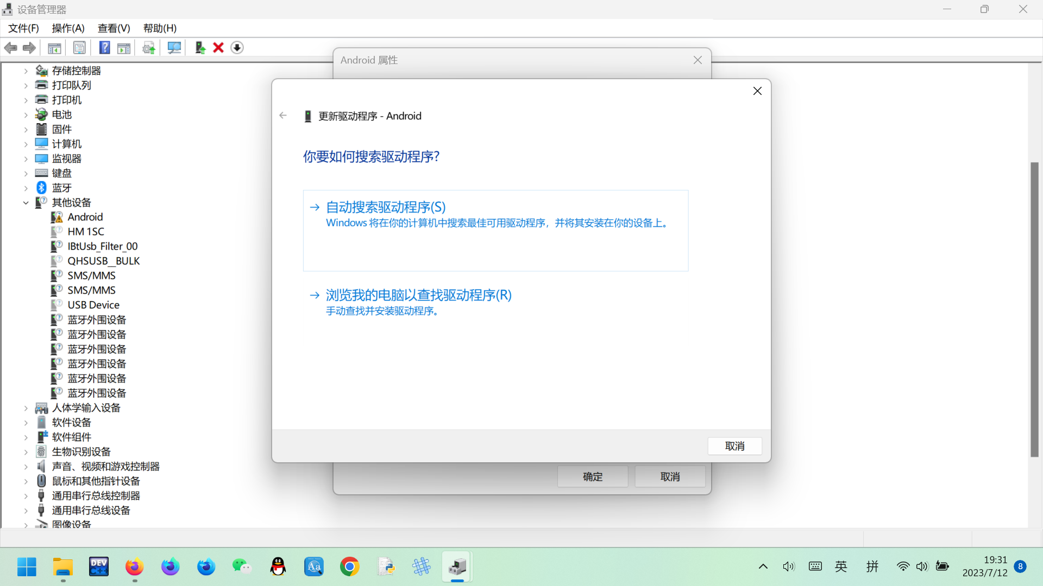The image size is (1043, 586).
Task: Expand the 监视器 node
Action: pyautogui.click(x=26, y=159)
